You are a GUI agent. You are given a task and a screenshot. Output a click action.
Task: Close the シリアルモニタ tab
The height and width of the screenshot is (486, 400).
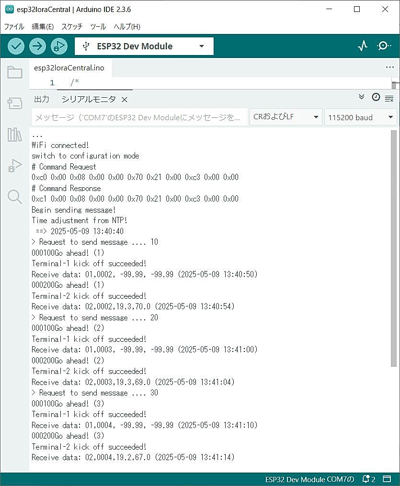tap(125, 100)
